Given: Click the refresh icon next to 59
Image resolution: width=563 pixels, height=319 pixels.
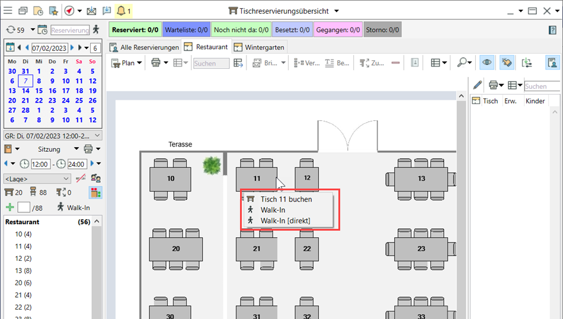Looking at the screenshot, I should point(10,30).
